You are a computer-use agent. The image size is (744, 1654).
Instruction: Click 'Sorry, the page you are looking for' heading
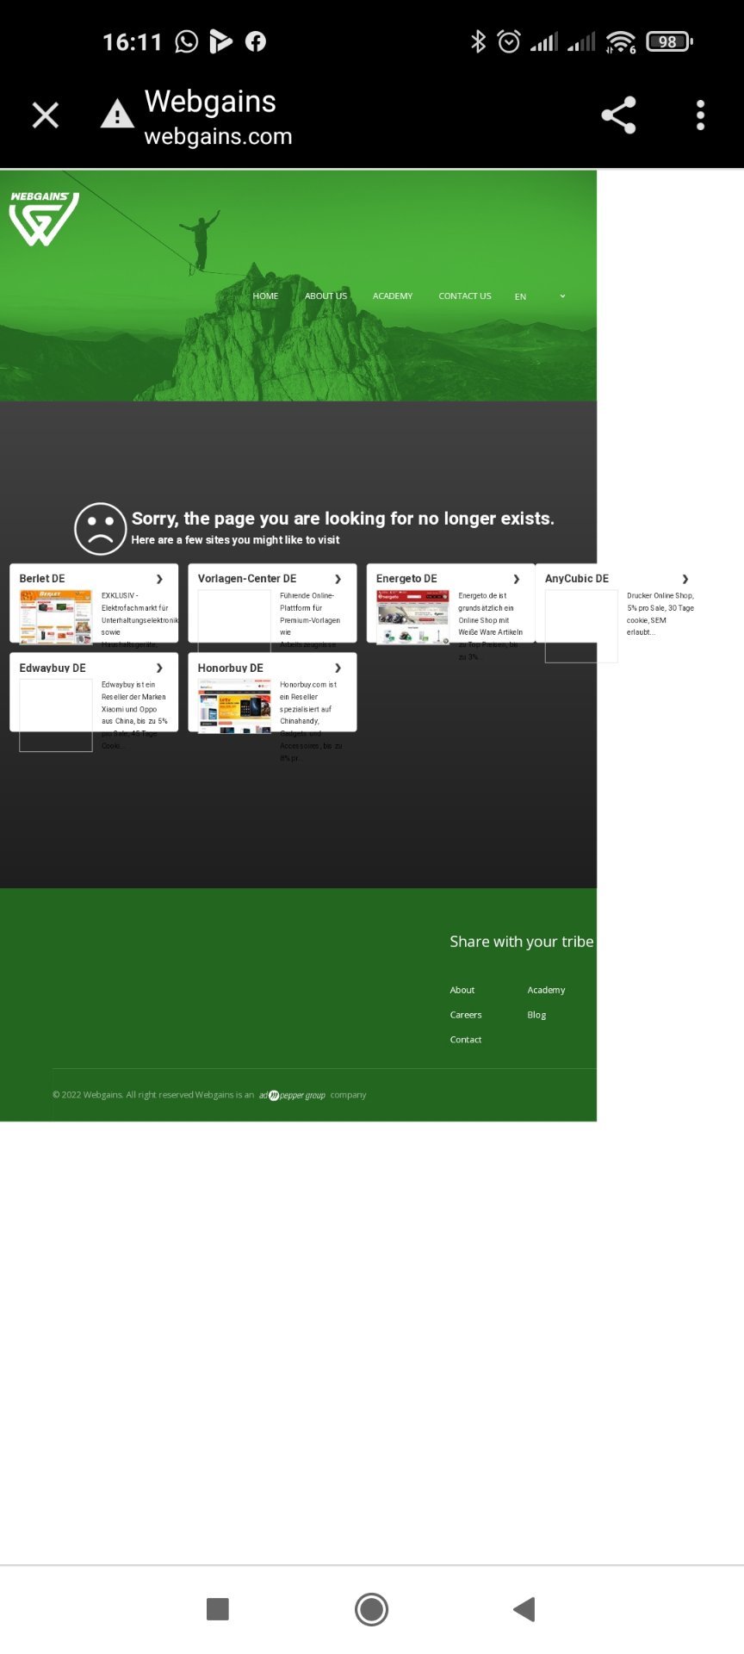[343, 519]
